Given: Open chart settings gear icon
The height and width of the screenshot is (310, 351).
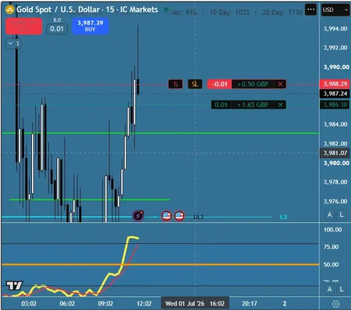Looking at the screenshot, I should point(335,304).
